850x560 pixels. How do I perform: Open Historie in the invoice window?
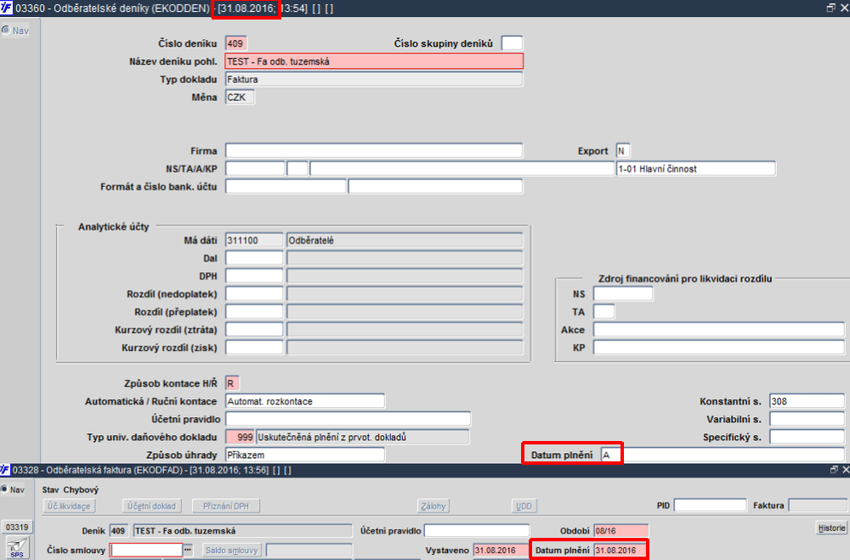tap(831, 528)
